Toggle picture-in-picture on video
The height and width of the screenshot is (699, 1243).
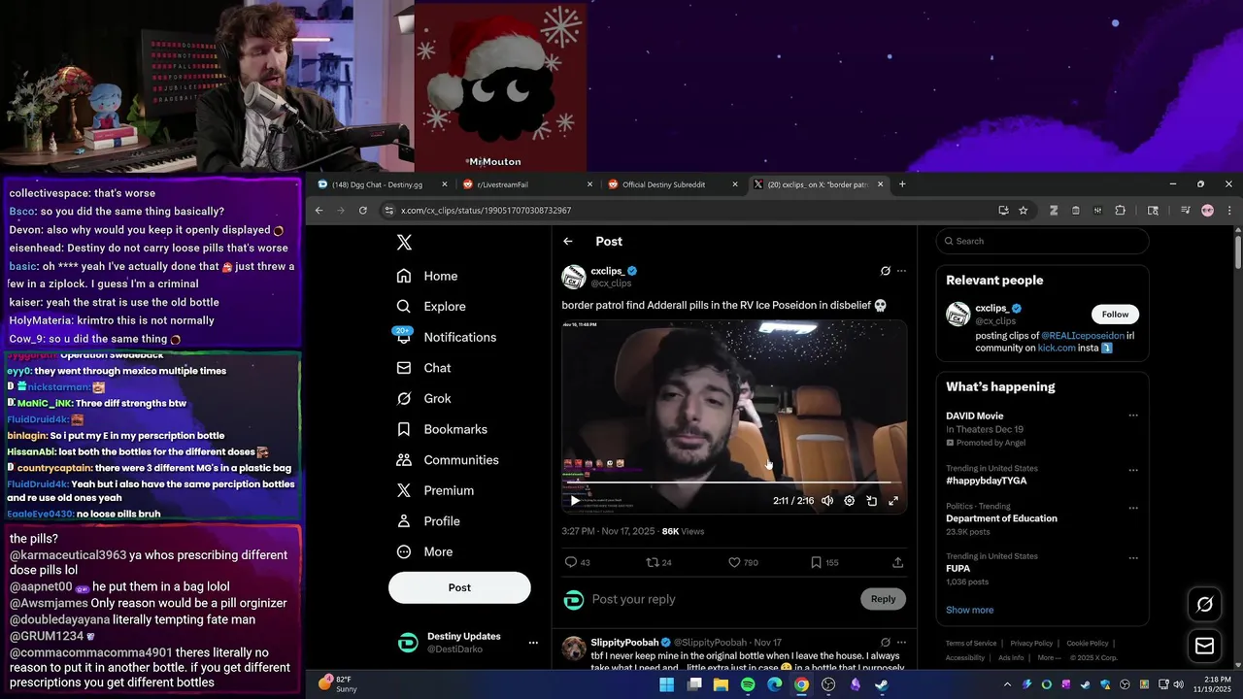(x=871, y=501)
